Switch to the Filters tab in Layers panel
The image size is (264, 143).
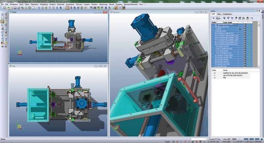[x=219, y=14]
